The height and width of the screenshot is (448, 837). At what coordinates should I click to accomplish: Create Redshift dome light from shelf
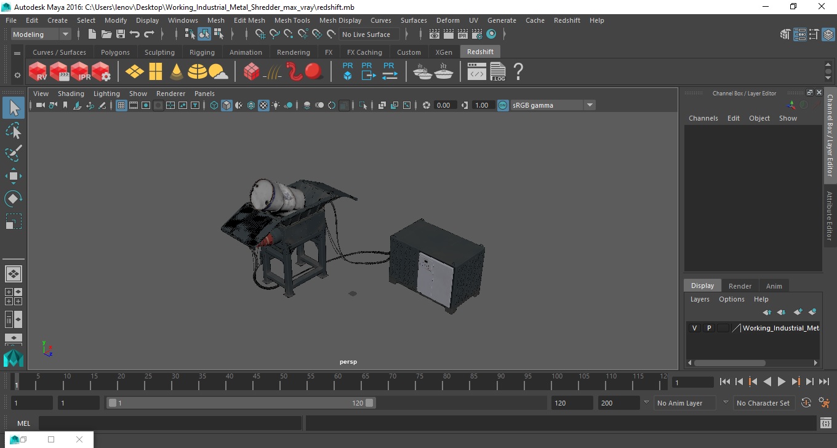[198, 72]
